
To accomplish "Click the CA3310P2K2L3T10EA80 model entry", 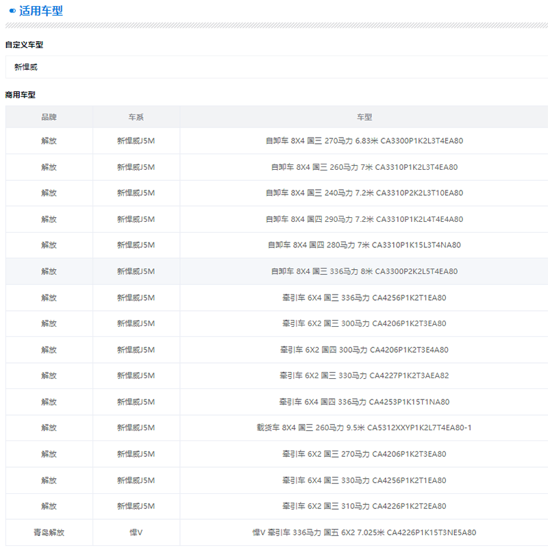I will click(x=364, y=193).
